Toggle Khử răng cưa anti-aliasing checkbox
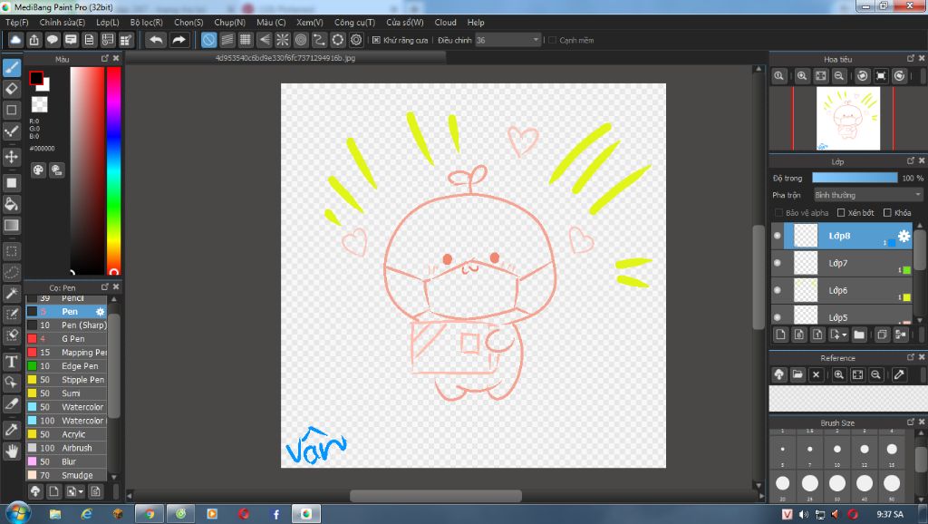 376,40
